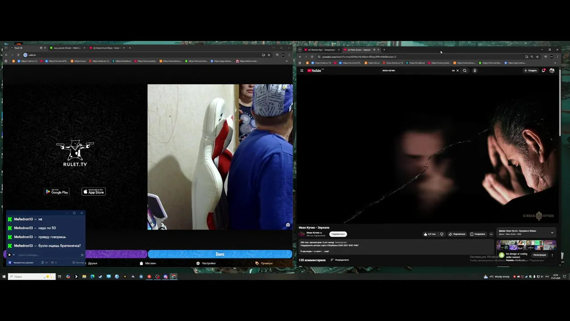Click the Google Play download badge
570x321 pixels.
tap(57, 192)
